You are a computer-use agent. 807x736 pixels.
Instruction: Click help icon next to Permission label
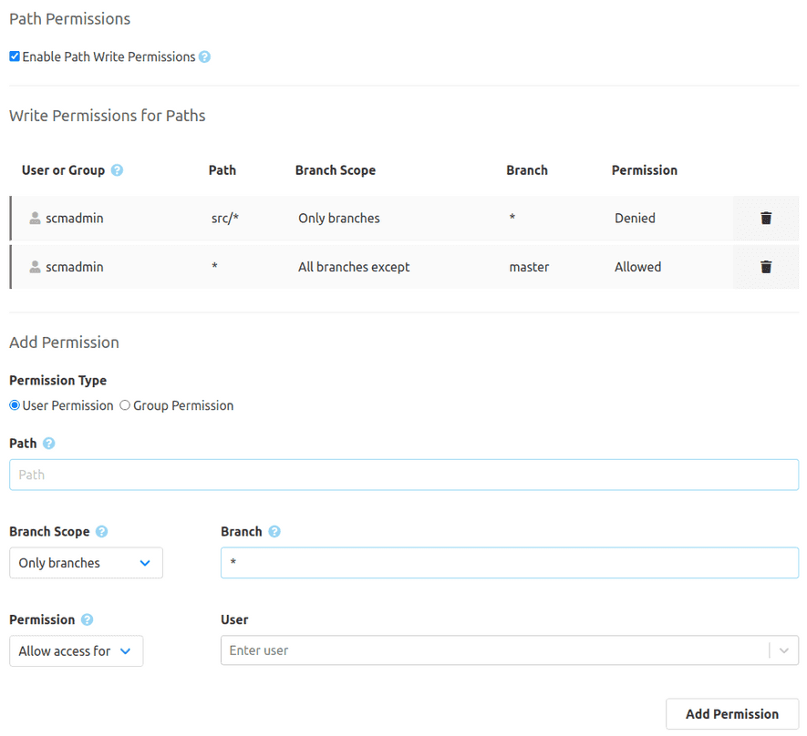87,620
